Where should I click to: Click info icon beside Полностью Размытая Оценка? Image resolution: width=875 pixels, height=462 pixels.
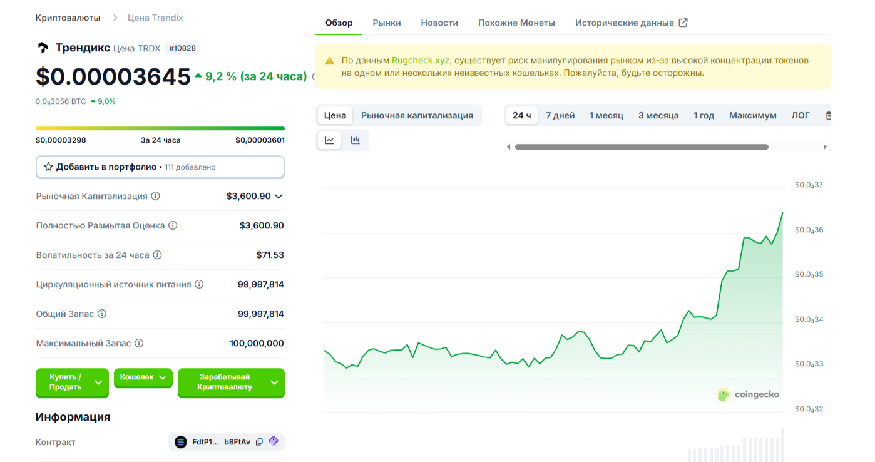[173, 225]
